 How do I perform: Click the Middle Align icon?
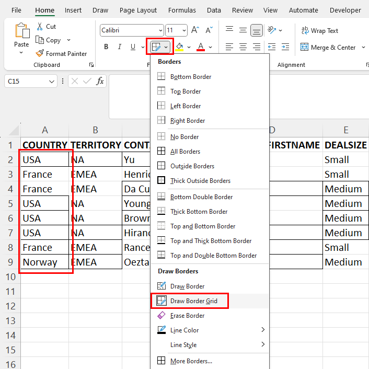tap(243, 30)
